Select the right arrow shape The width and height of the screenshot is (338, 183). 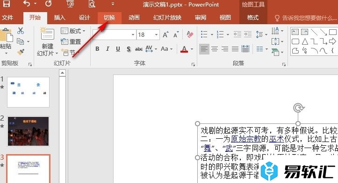point(332,41)
